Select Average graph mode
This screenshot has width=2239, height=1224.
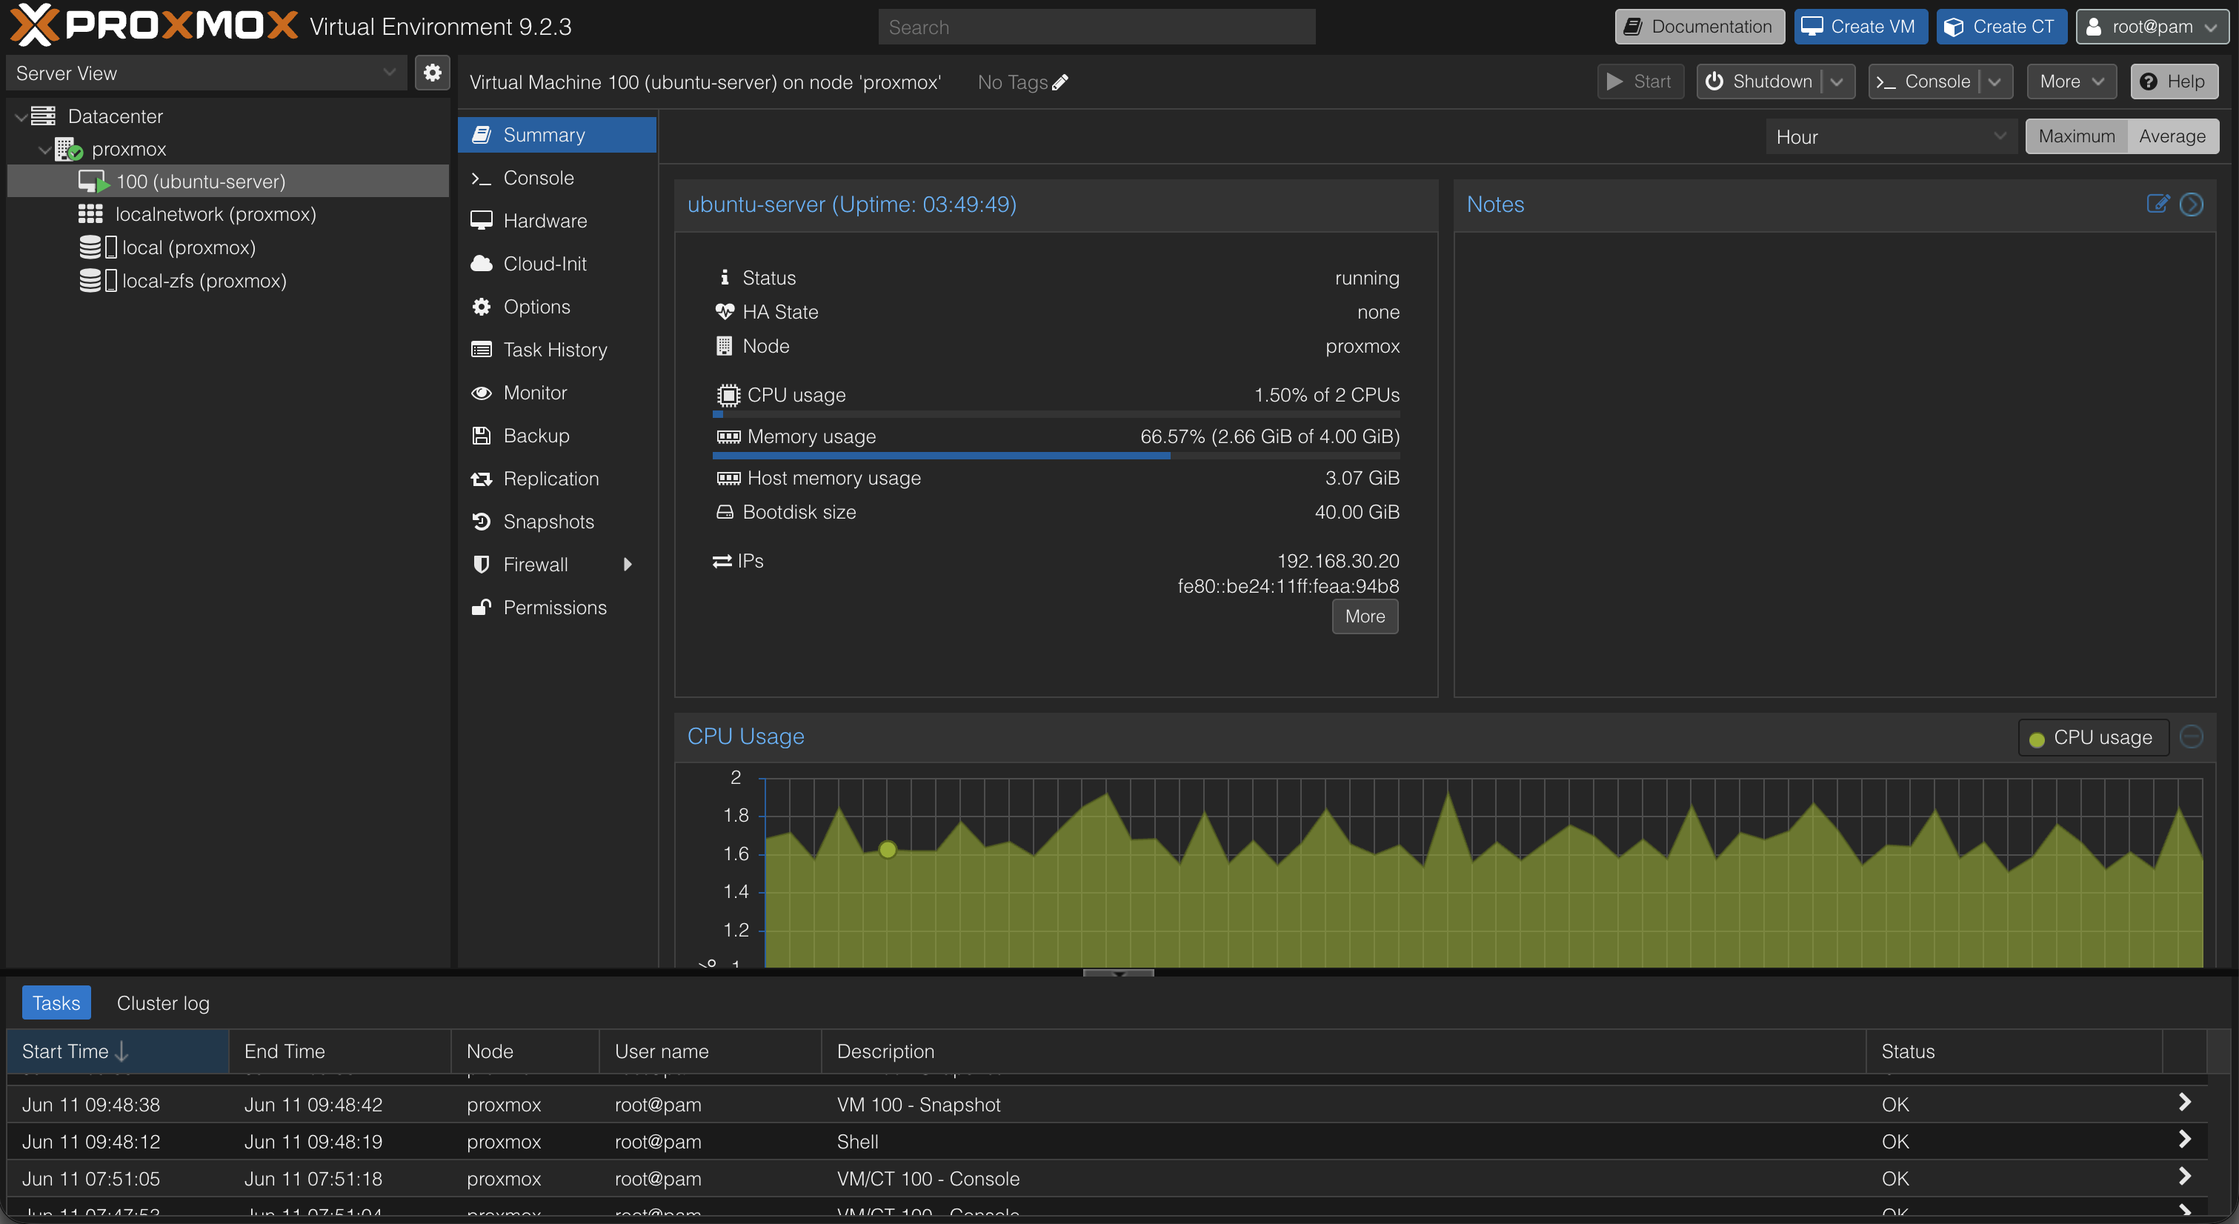[2172, 136]
